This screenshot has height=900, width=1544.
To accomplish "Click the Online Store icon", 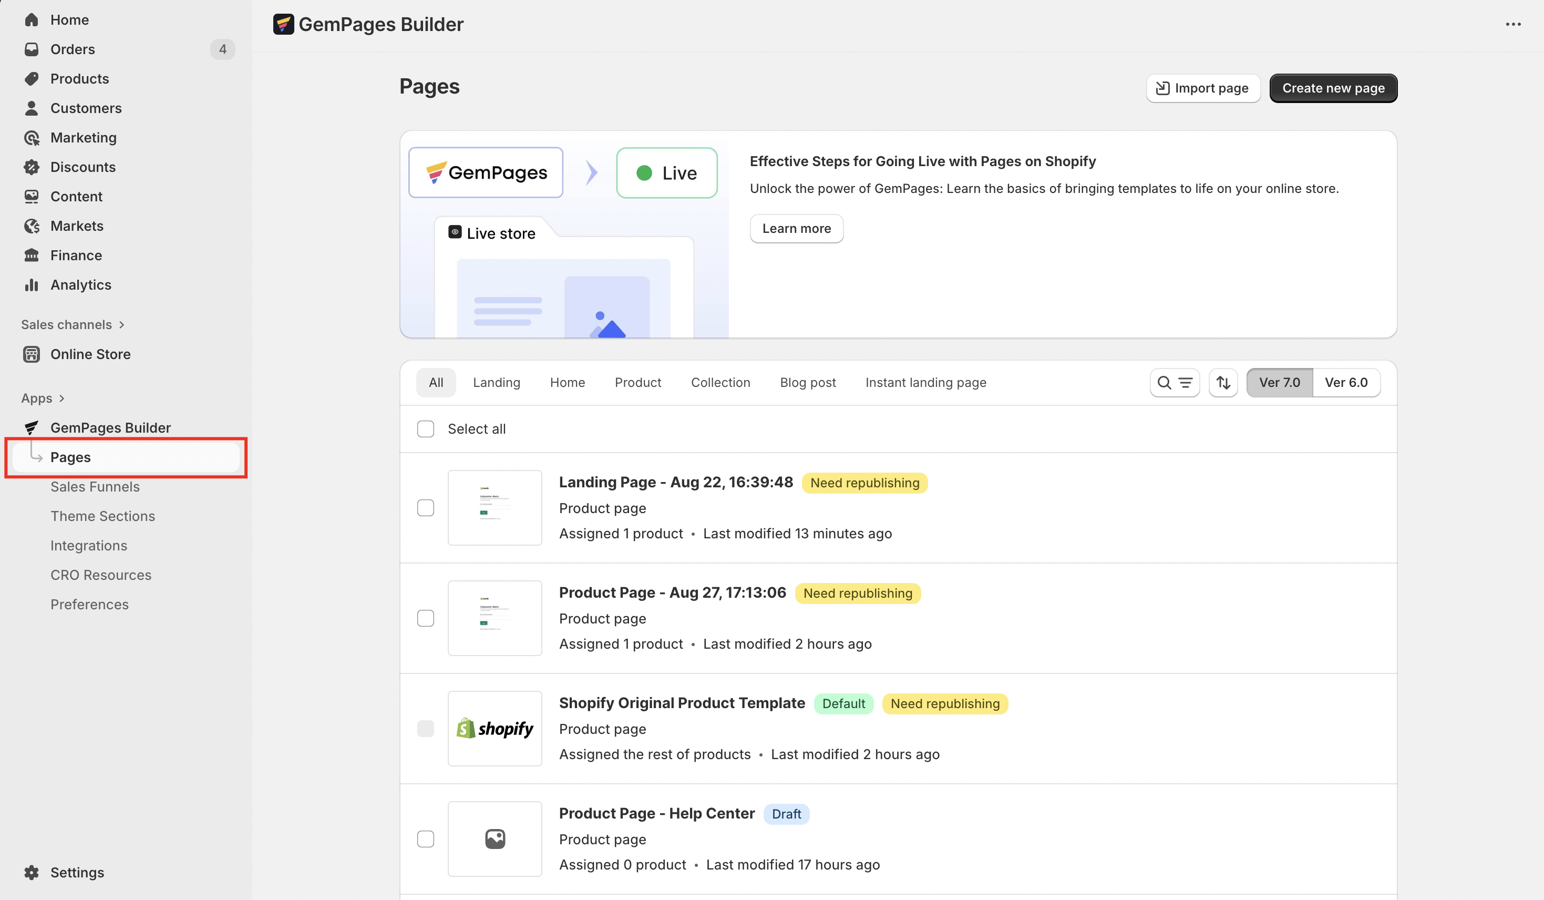I will click(x=32, y=354).
